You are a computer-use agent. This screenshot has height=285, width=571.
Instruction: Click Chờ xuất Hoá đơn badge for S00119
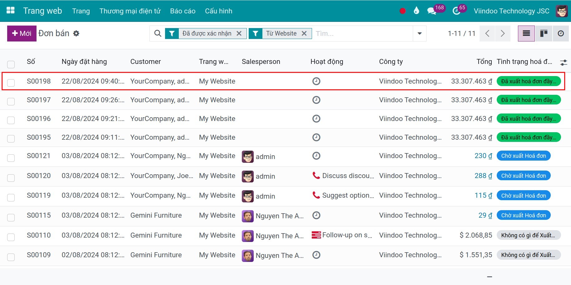(x=524, y=196)
